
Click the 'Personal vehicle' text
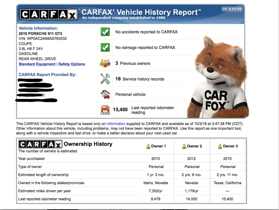[130, 94]
